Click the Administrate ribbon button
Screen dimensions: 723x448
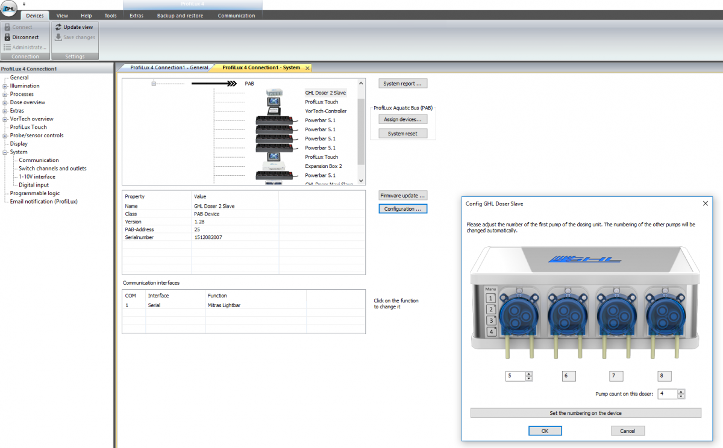[x=25, y=47]
